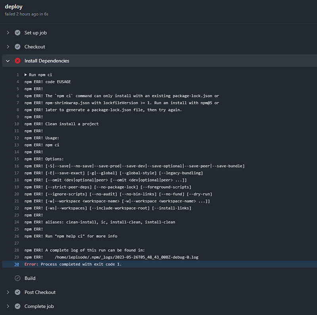317x315 pixels.
Task: Expand the Set up job step
Action: pos(8,33)
